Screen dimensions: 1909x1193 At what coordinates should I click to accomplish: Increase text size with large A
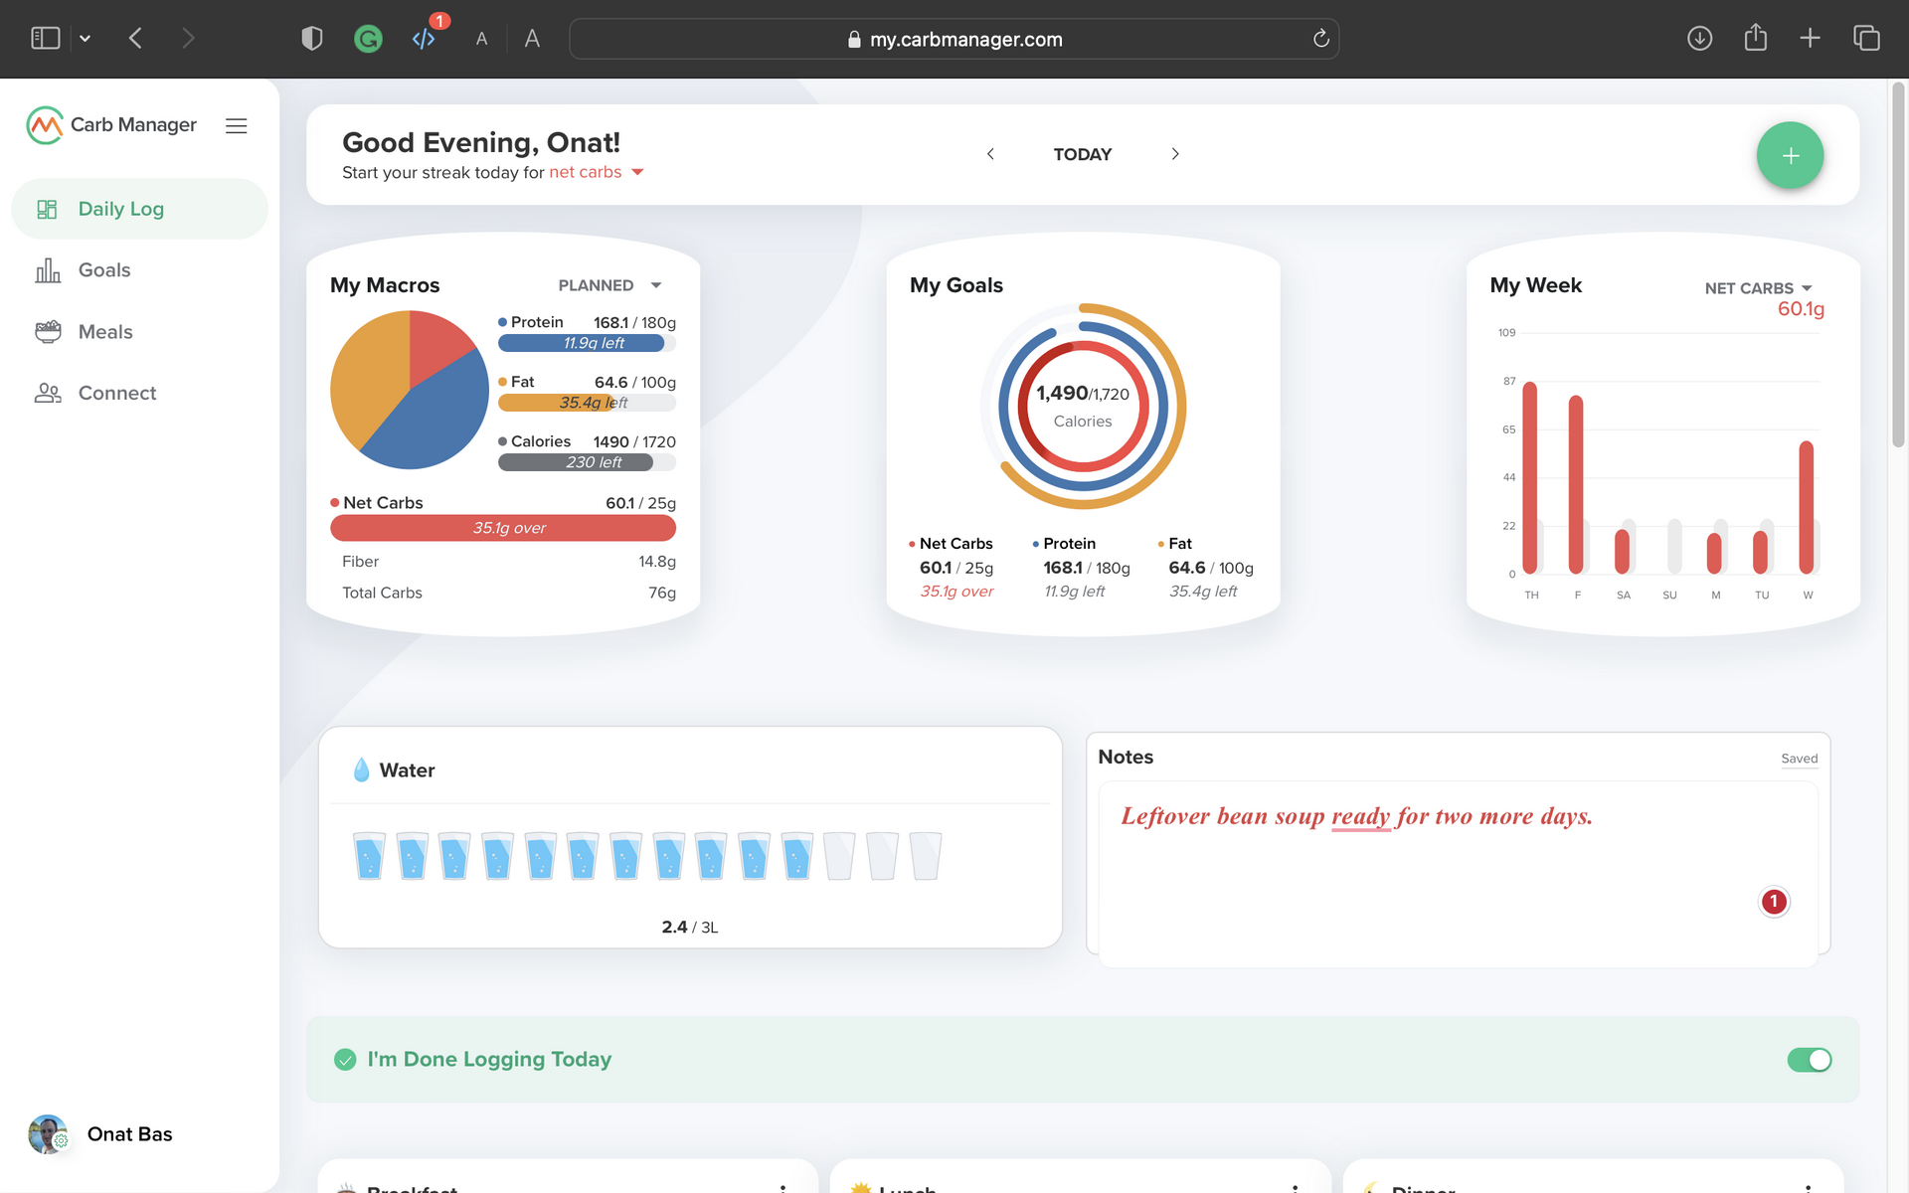point(533,39)
